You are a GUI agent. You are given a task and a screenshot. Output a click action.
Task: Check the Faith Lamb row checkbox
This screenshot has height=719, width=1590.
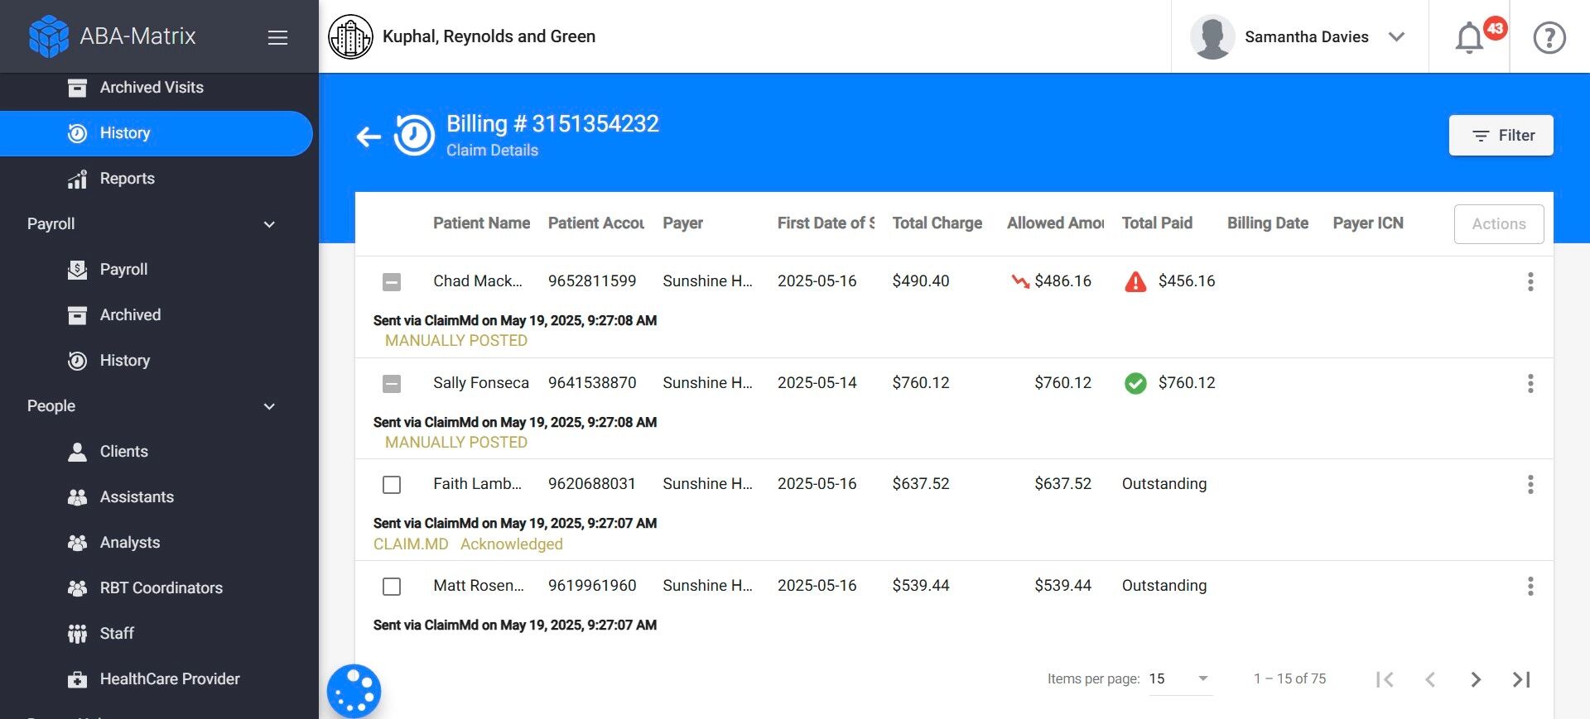pos(392,485)
